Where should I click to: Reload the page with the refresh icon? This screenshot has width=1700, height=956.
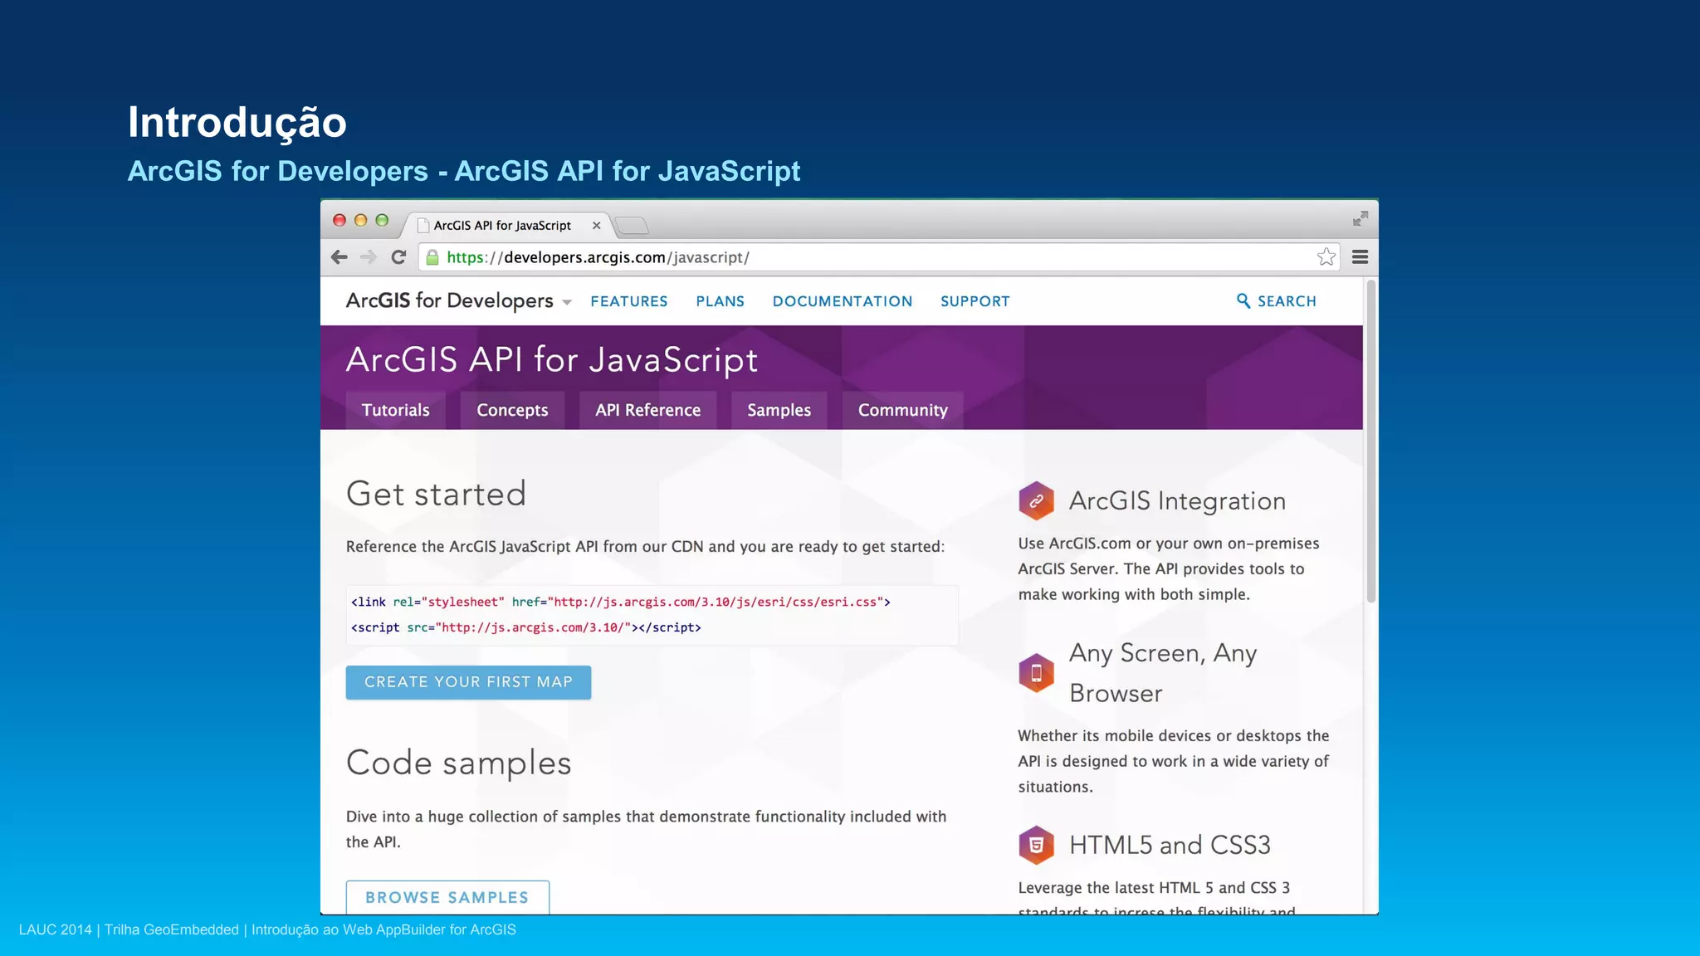click(x=398, y=257)
